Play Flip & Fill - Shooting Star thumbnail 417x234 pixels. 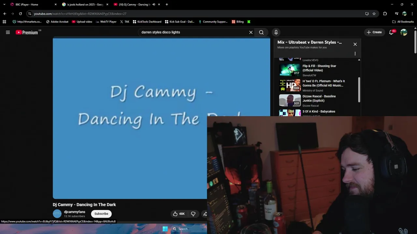coord(290,70)
